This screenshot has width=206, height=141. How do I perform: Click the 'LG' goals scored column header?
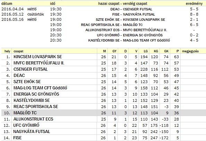pyautogui.click(x=146, y=51)
